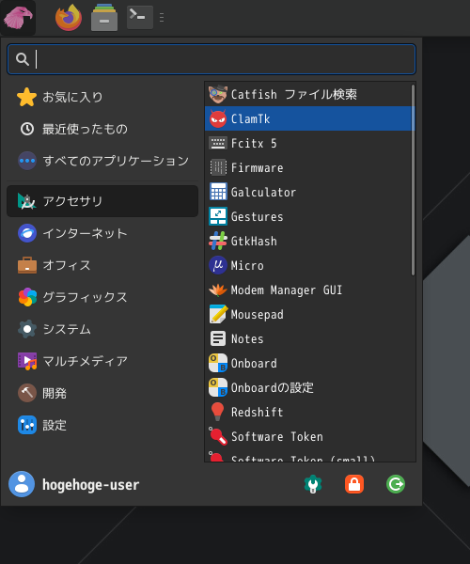Click the Mousepad notepad icon
470x564 pixels.
218,314
